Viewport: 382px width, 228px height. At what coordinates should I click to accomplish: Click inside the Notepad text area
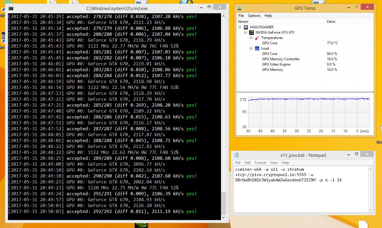300,189
